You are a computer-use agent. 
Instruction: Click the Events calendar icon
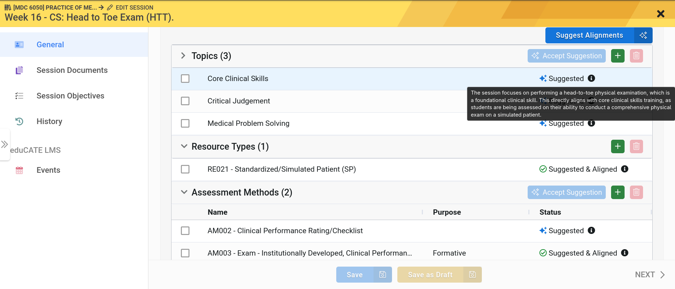click(x=19, y=170)
